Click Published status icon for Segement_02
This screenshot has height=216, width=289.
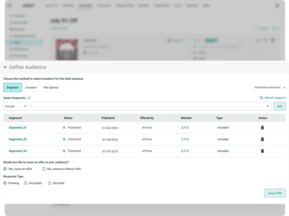(x=64, y=139)
